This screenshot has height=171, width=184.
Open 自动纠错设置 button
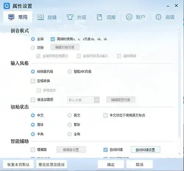click(x=145, y=150)
